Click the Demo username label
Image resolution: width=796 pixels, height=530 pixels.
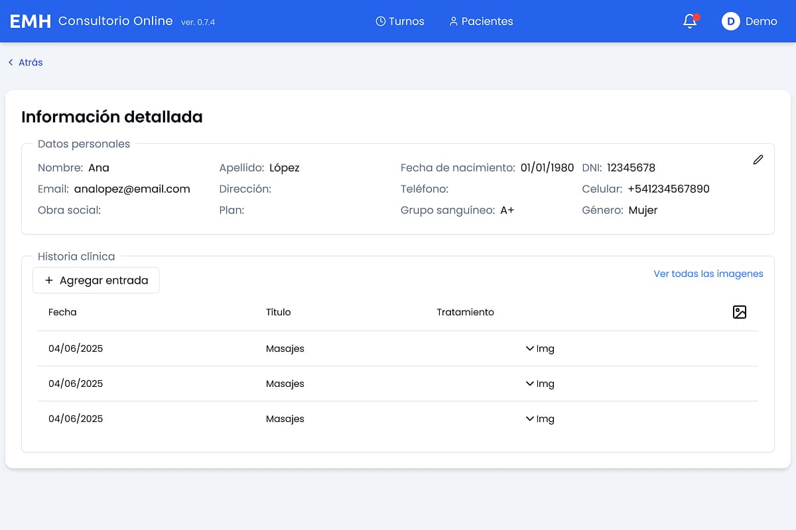[761, 21]
